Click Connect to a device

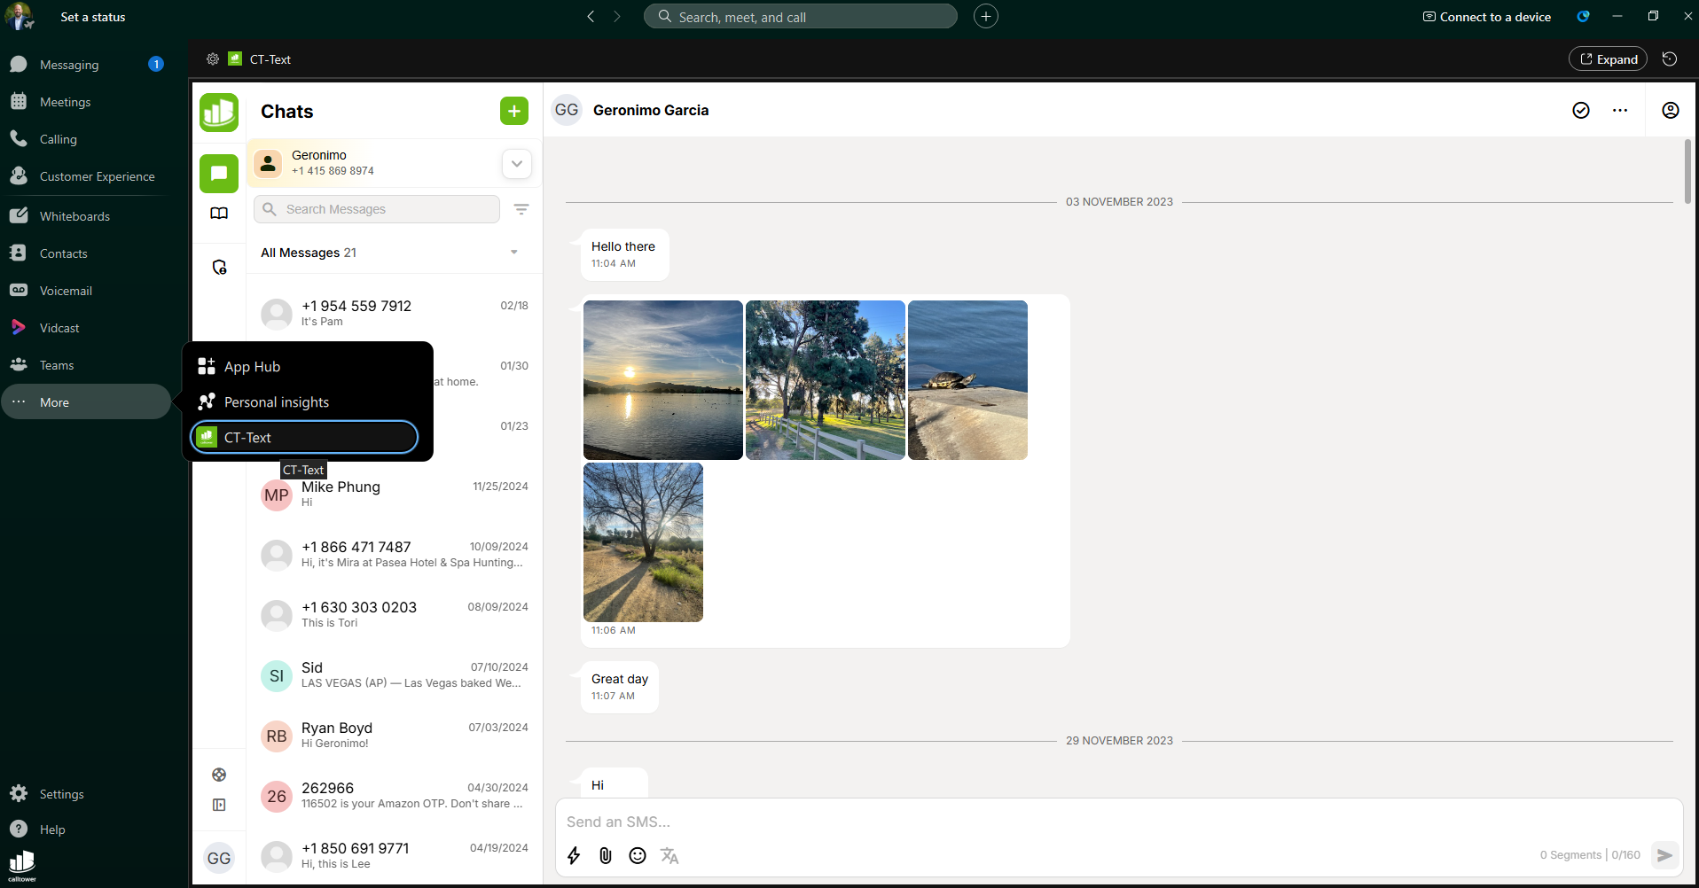(1486, 17)
